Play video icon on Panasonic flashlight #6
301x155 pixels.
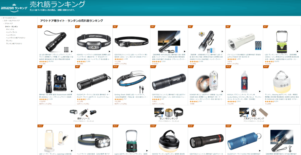click(x=260, y=52)
